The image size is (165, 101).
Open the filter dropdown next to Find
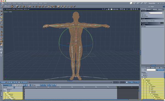point(160,70)
